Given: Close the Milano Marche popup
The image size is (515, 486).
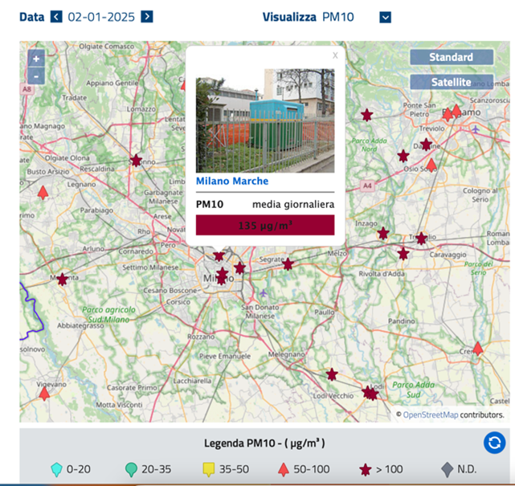Looking at the screenshot, I should (x=335, y=55).
